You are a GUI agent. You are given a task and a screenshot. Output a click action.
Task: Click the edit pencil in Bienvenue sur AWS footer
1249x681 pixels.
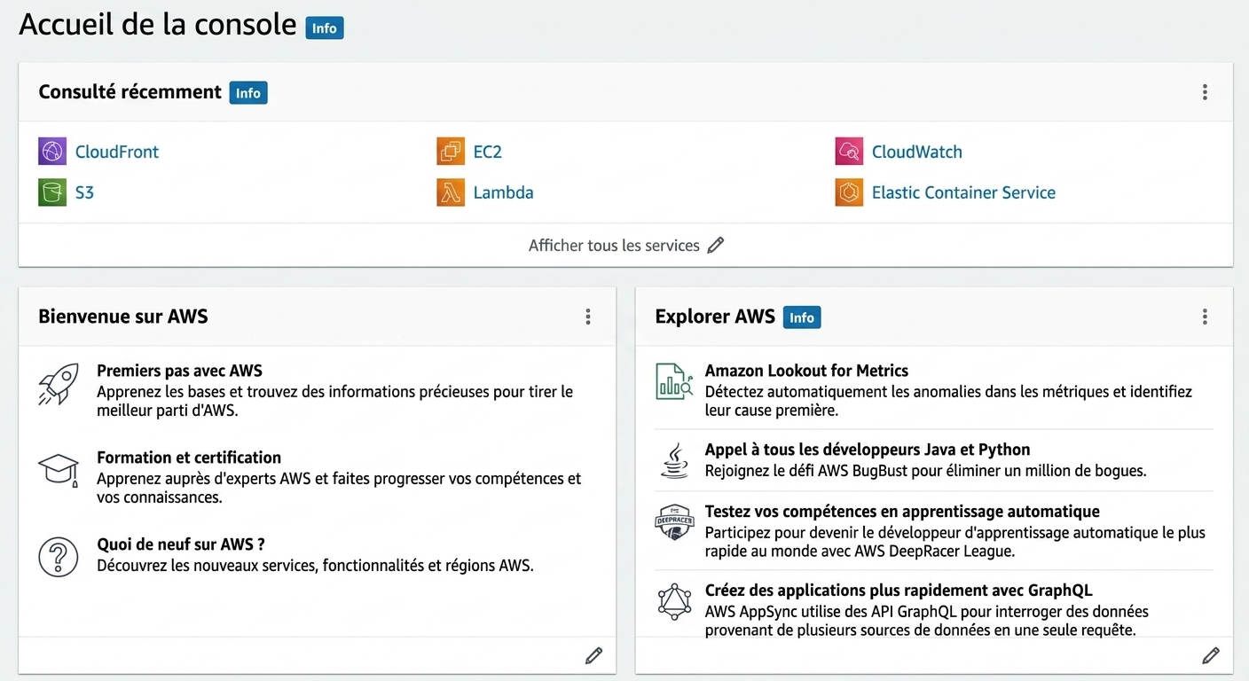(x=593, y=655)
